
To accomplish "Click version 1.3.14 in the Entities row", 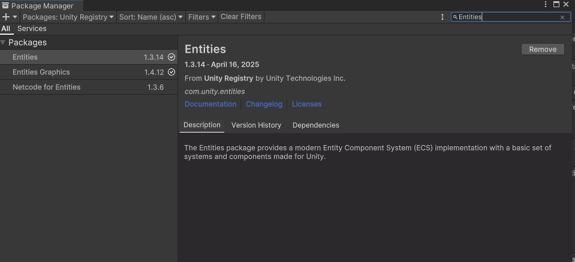I will click(x=153, y=57).
